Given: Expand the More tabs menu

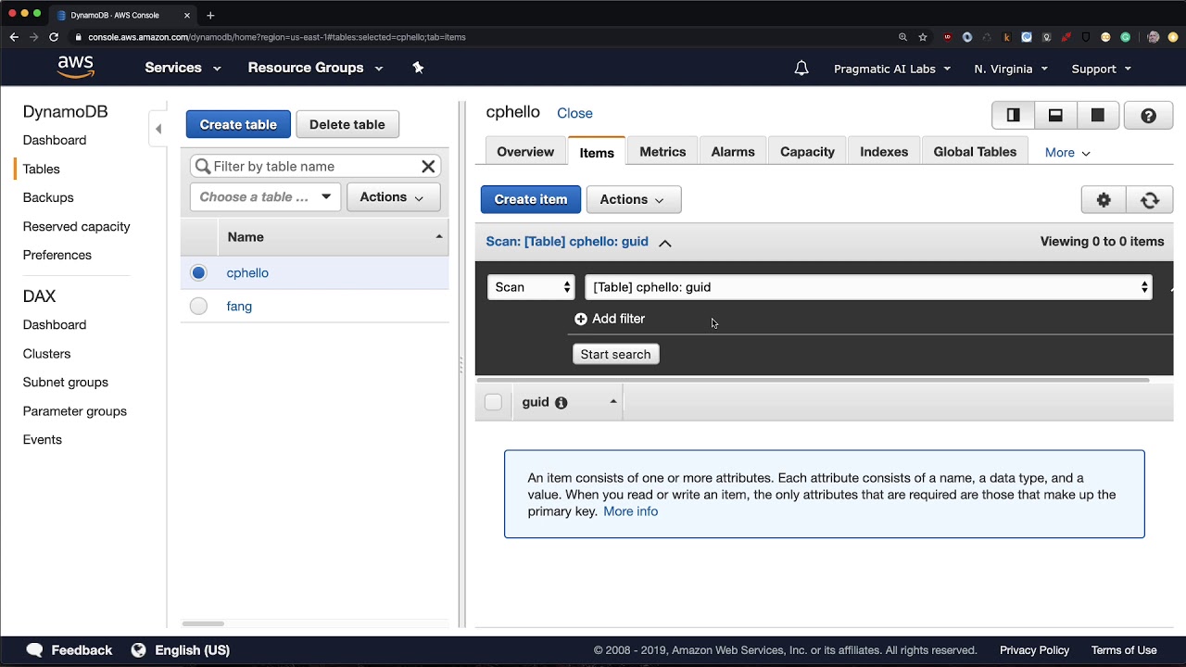Looking at the screenshot, I should pyautogui.click(x=1067, y=153).
